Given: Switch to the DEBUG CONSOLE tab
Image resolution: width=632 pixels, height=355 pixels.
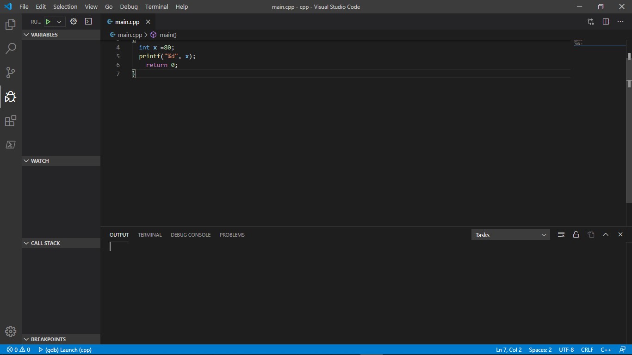Looking at the screenshot, I should point(191,235).
